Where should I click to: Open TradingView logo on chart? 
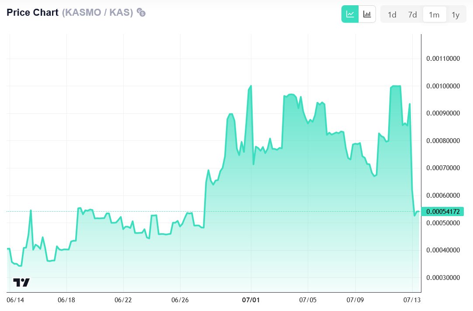point(21,282)
